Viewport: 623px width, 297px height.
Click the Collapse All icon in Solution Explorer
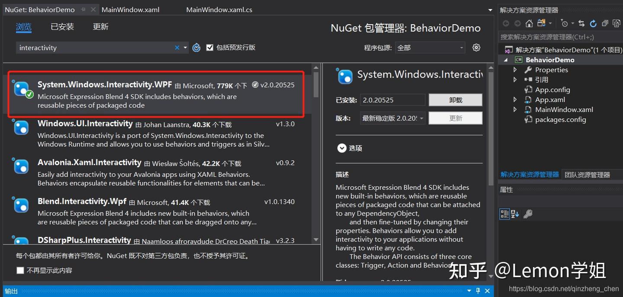click(x=606, y=23)
